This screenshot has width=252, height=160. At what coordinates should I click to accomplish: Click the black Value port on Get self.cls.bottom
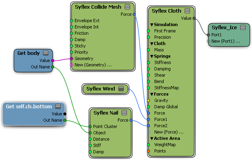pos(65,114)
